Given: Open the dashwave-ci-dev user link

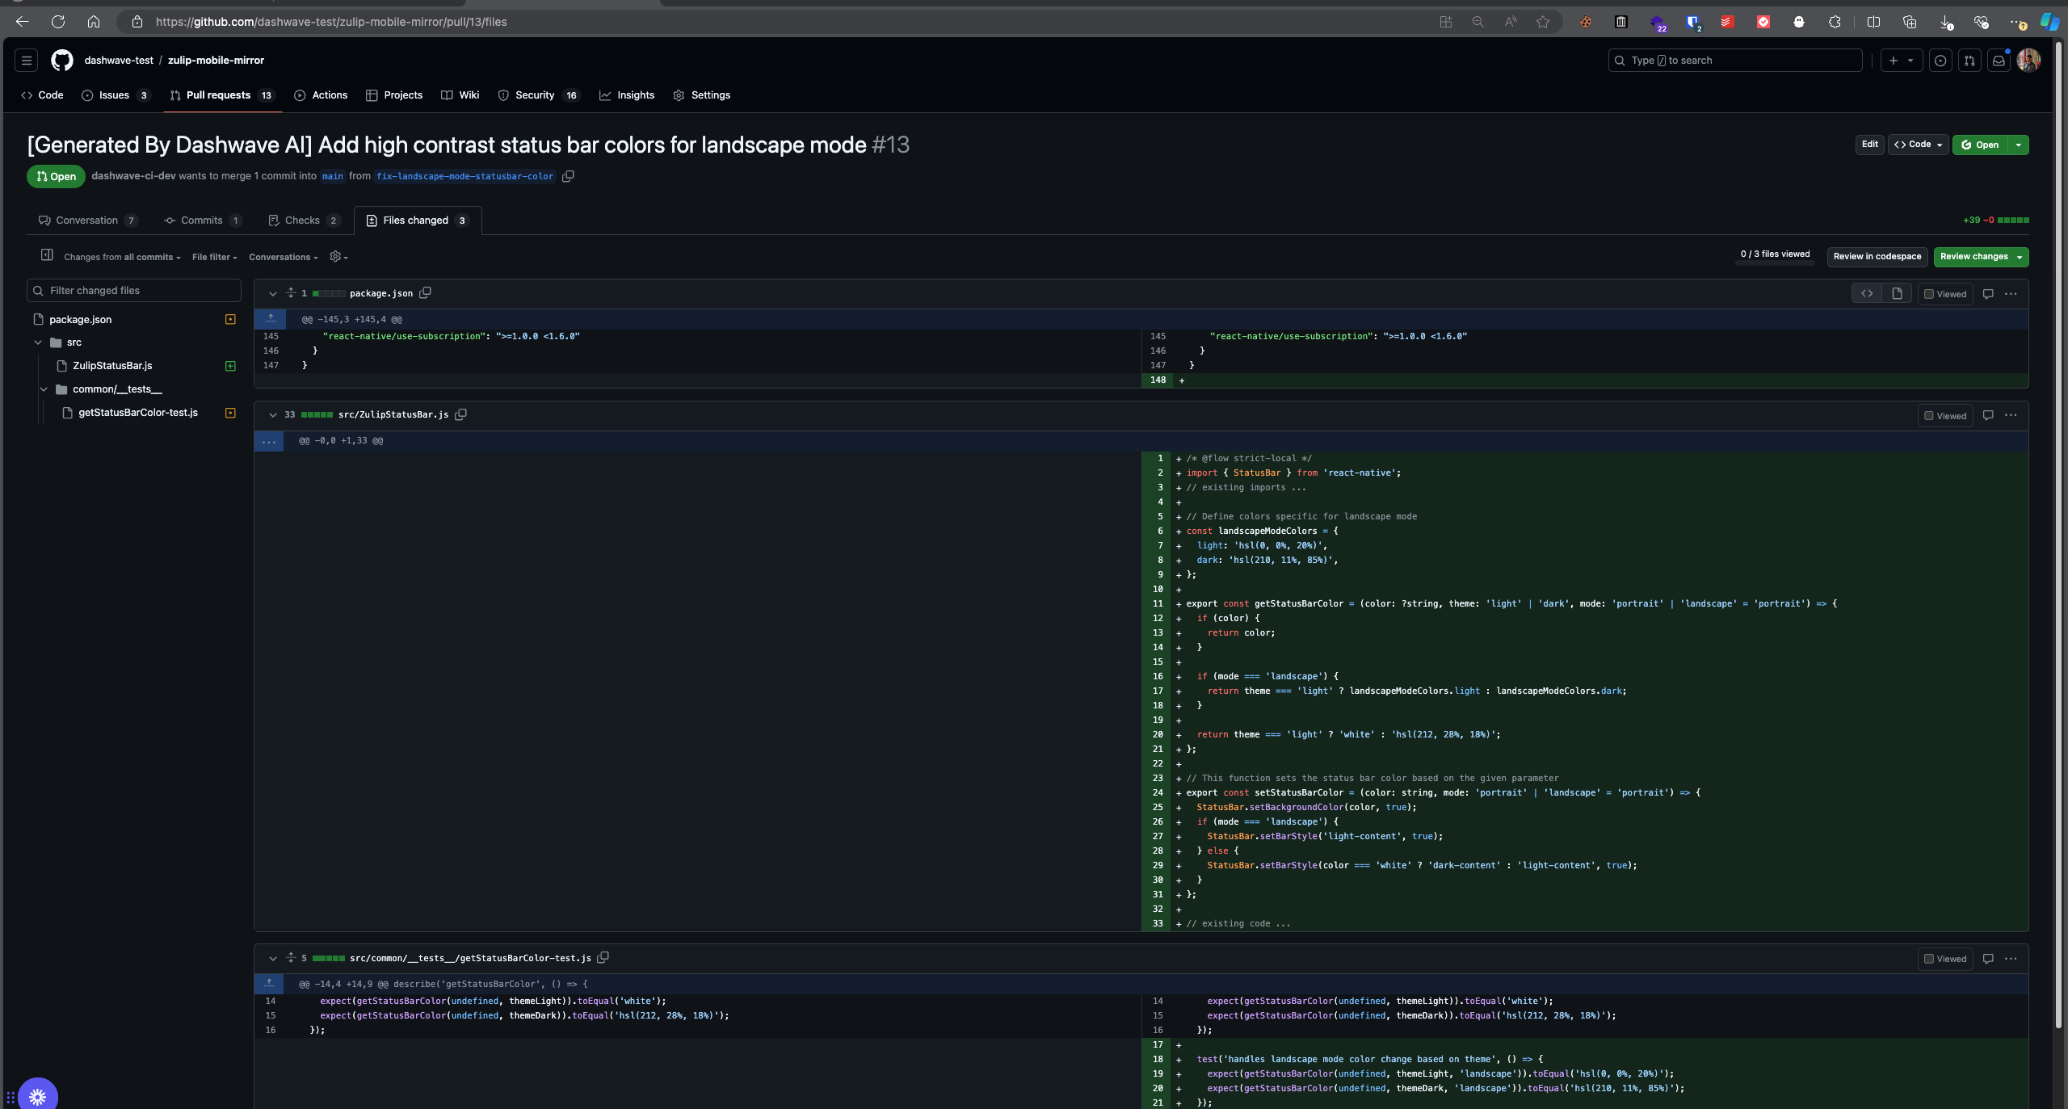Looking at the screenshot, I should pos(133,176).
